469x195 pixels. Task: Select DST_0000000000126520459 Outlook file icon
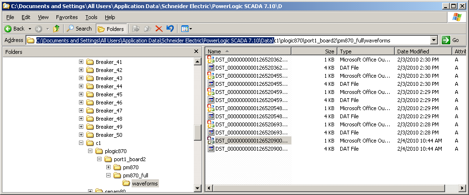(211, 92)
